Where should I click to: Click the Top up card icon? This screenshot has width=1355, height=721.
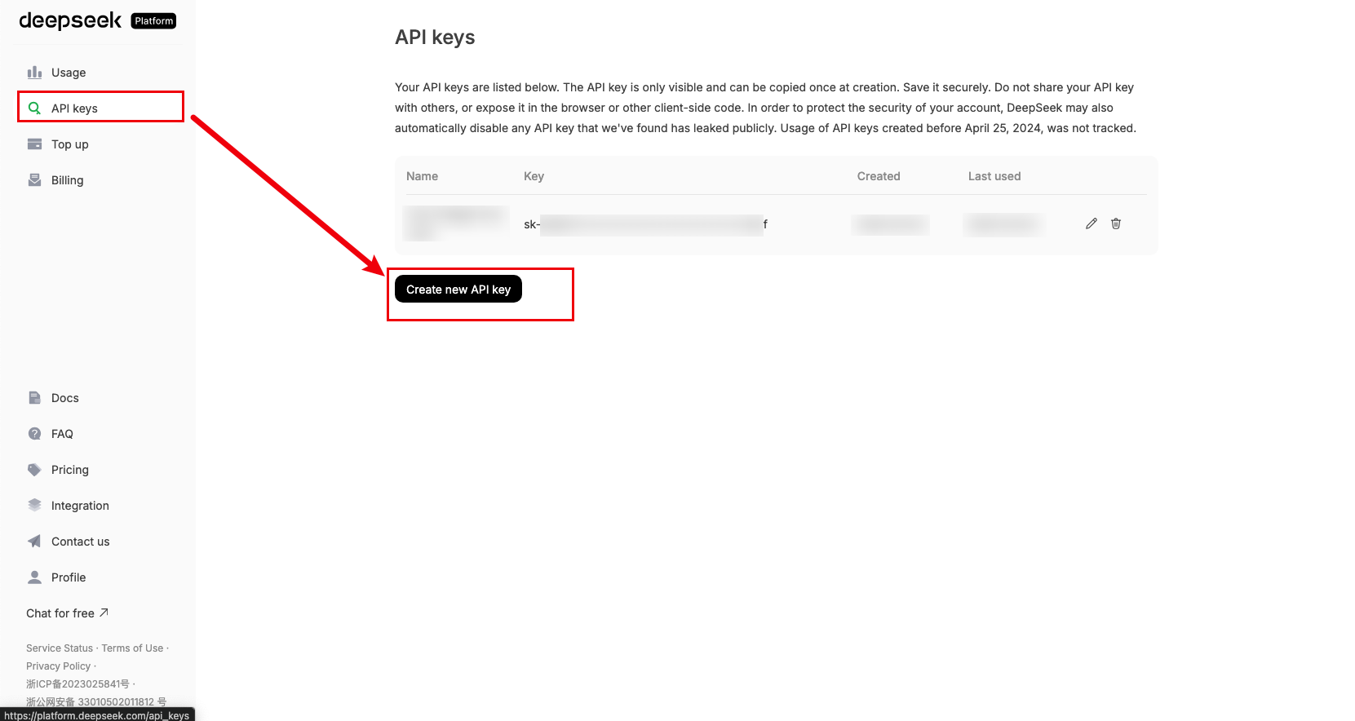(34, 144)
